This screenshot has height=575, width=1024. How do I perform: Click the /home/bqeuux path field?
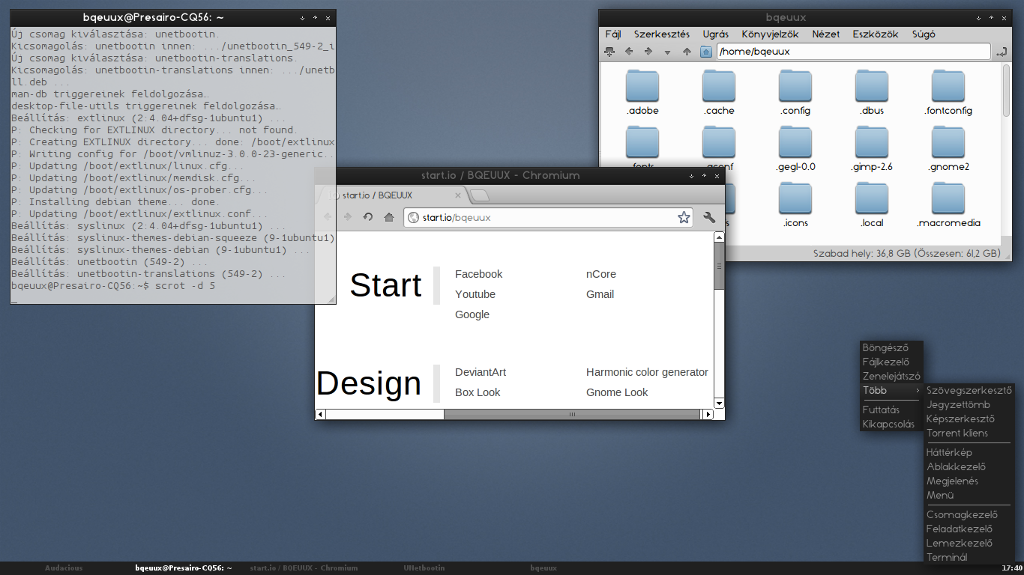(x=854, y=52)
